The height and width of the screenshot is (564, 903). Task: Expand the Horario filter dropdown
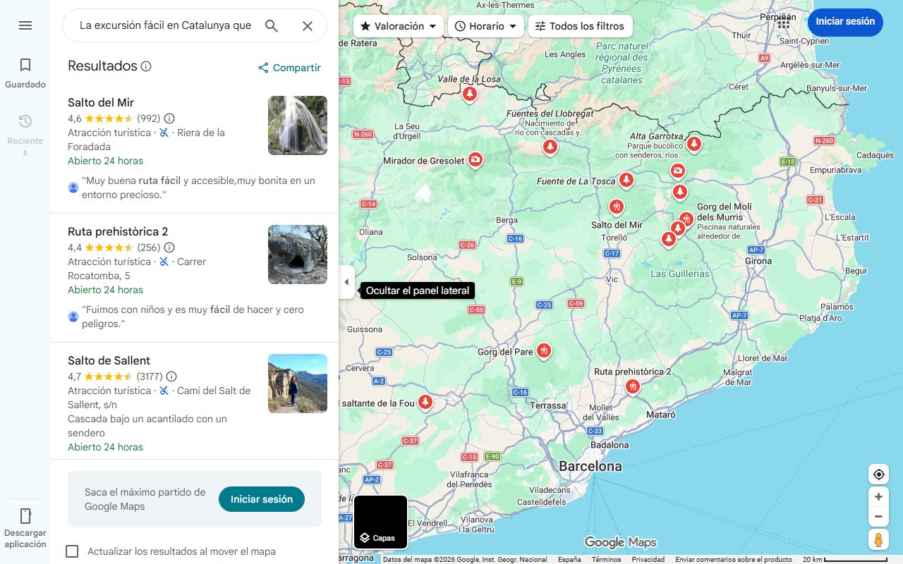pyautogui.click(x=485, y=25)
